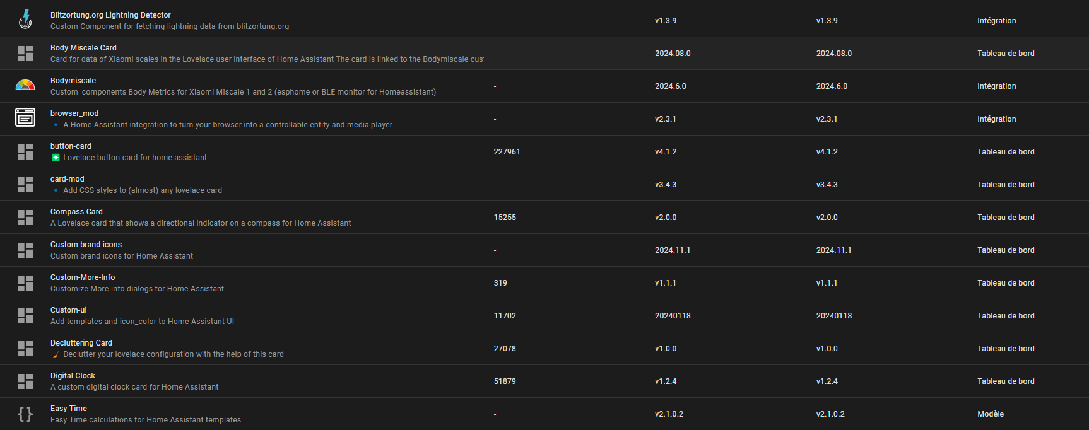The width and height of the screenshot is (1089, 430).
Task: Click Compass Card description text
Action: click(x=201, y=223)
